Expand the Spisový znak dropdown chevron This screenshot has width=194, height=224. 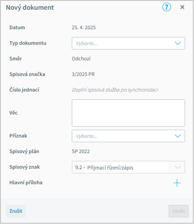point(178,167)
